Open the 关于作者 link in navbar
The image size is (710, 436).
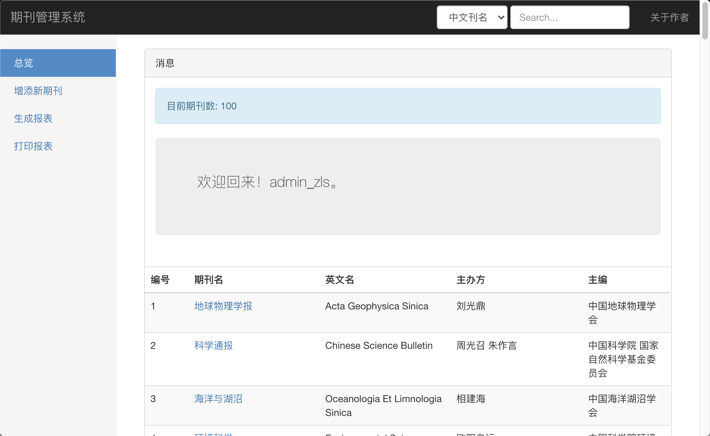coord(669,17)
